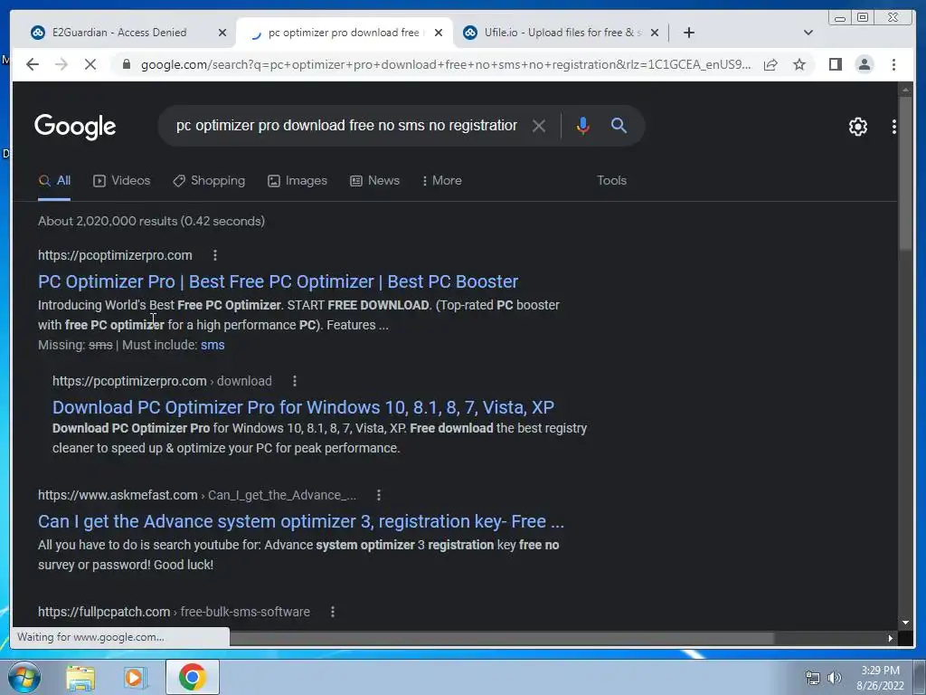926x695 pixels.
Task: Open File Explorer from taskbar
Action: 80,678
